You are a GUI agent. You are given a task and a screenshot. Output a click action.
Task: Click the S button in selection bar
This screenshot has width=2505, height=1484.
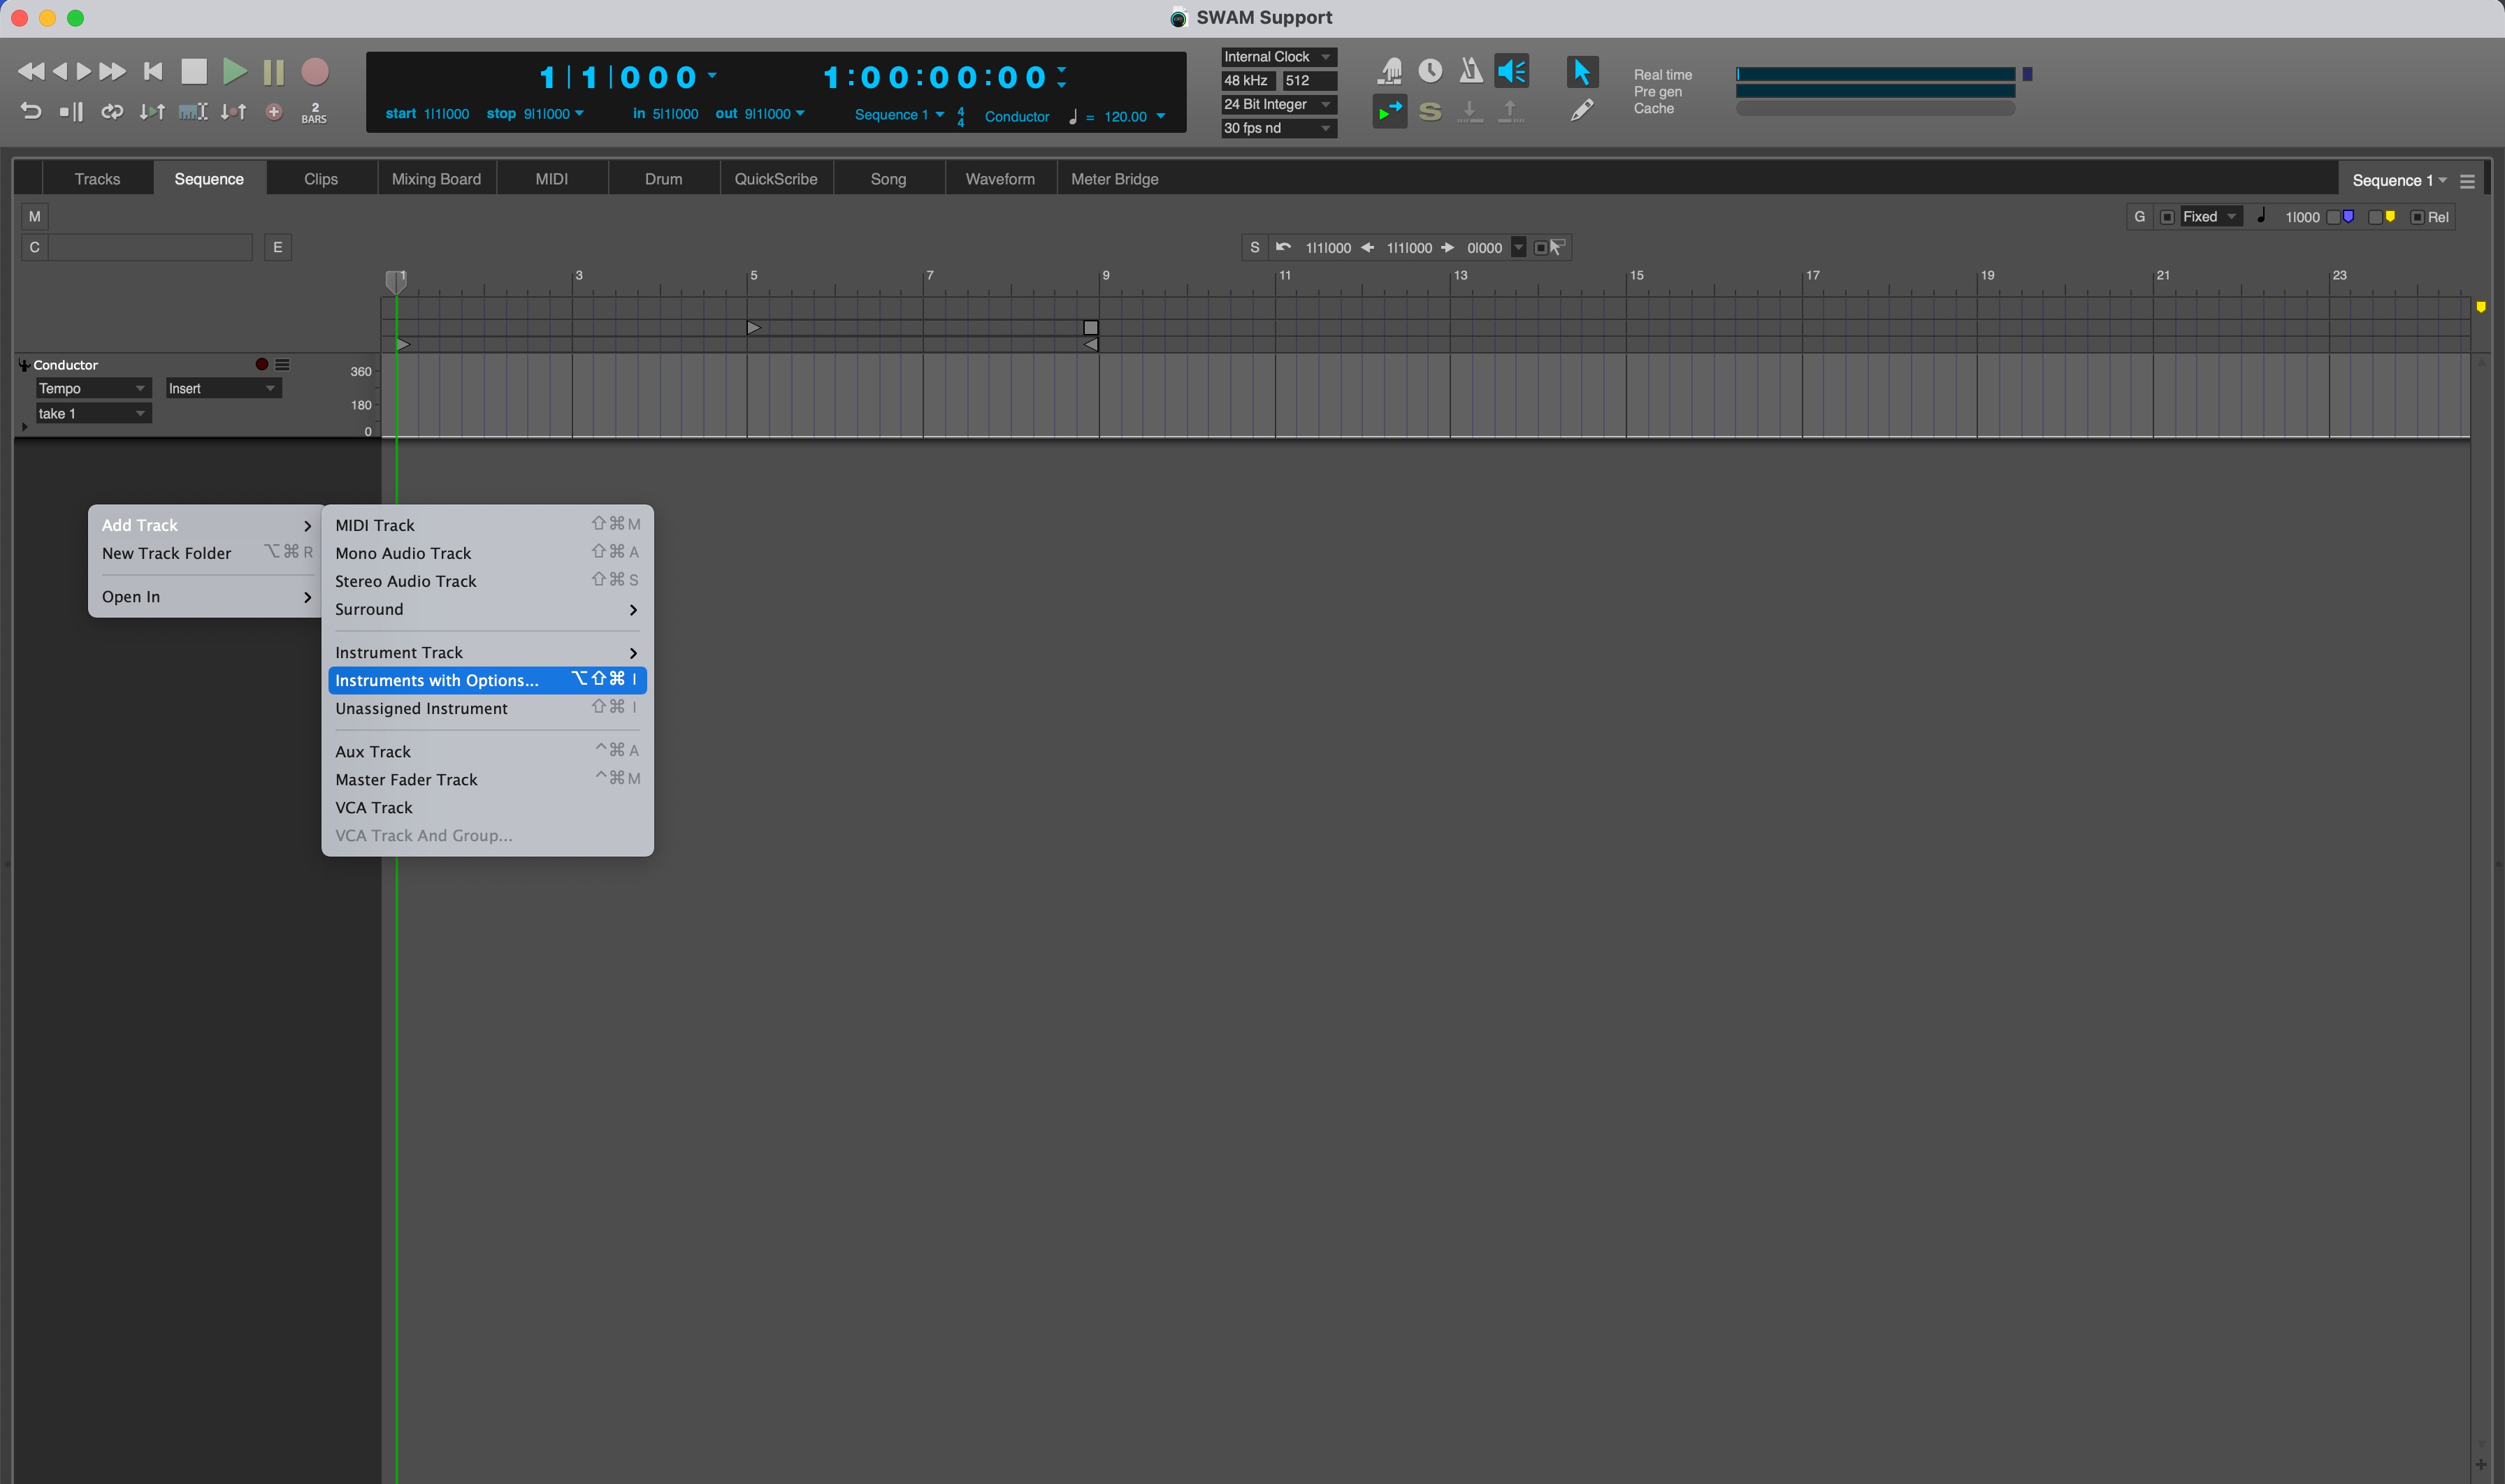(1255, 247)
